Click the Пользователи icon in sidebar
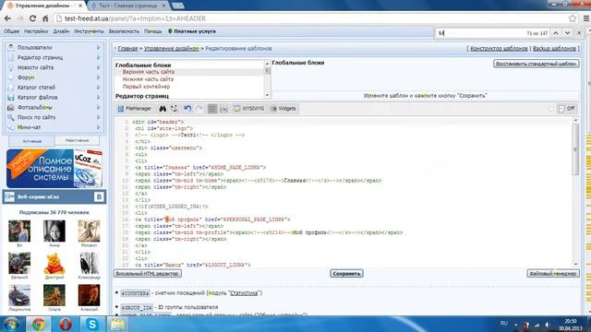 (x=10, y=47)
